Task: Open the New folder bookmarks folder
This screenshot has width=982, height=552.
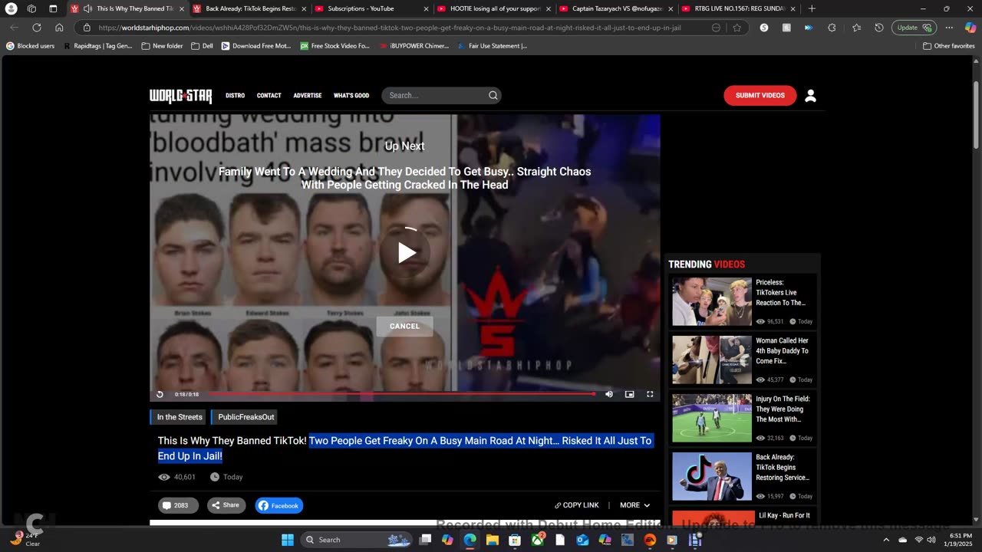Action: [x=163, y=46]
